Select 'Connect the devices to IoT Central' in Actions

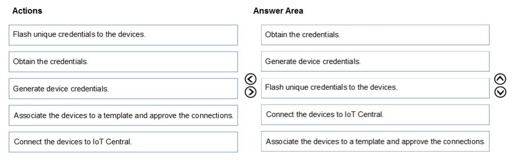point(123,142)
